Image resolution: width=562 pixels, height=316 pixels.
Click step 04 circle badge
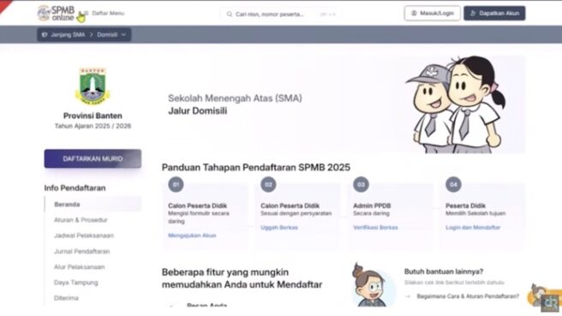(453, 184)
